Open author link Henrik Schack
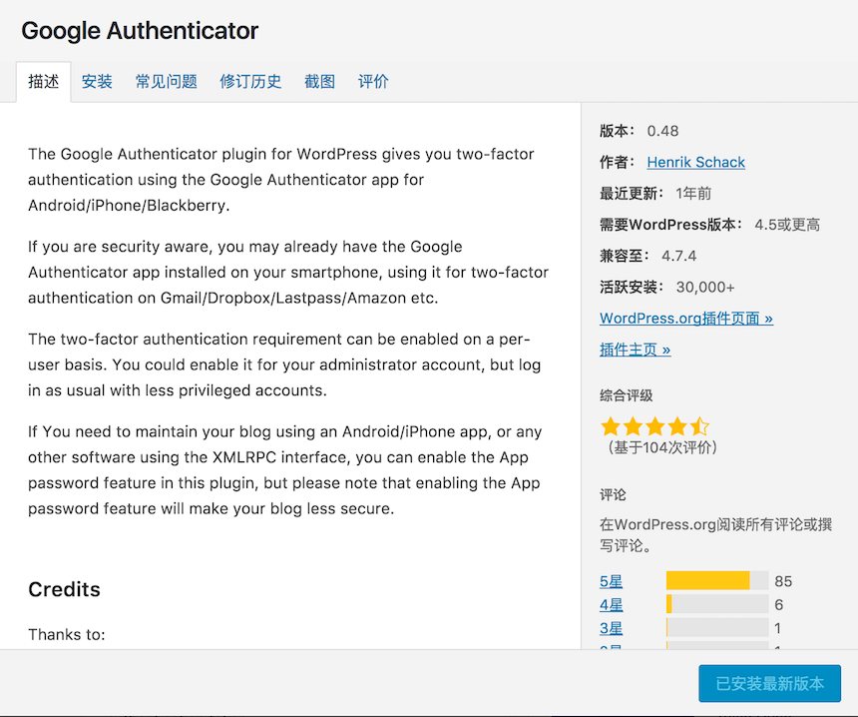 point(695,162)
